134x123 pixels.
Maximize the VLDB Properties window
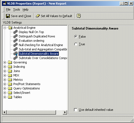(126, 4)
